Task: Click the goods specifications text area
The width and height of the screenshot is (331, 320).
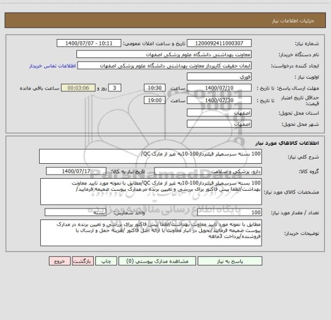Action: point(151,192)
